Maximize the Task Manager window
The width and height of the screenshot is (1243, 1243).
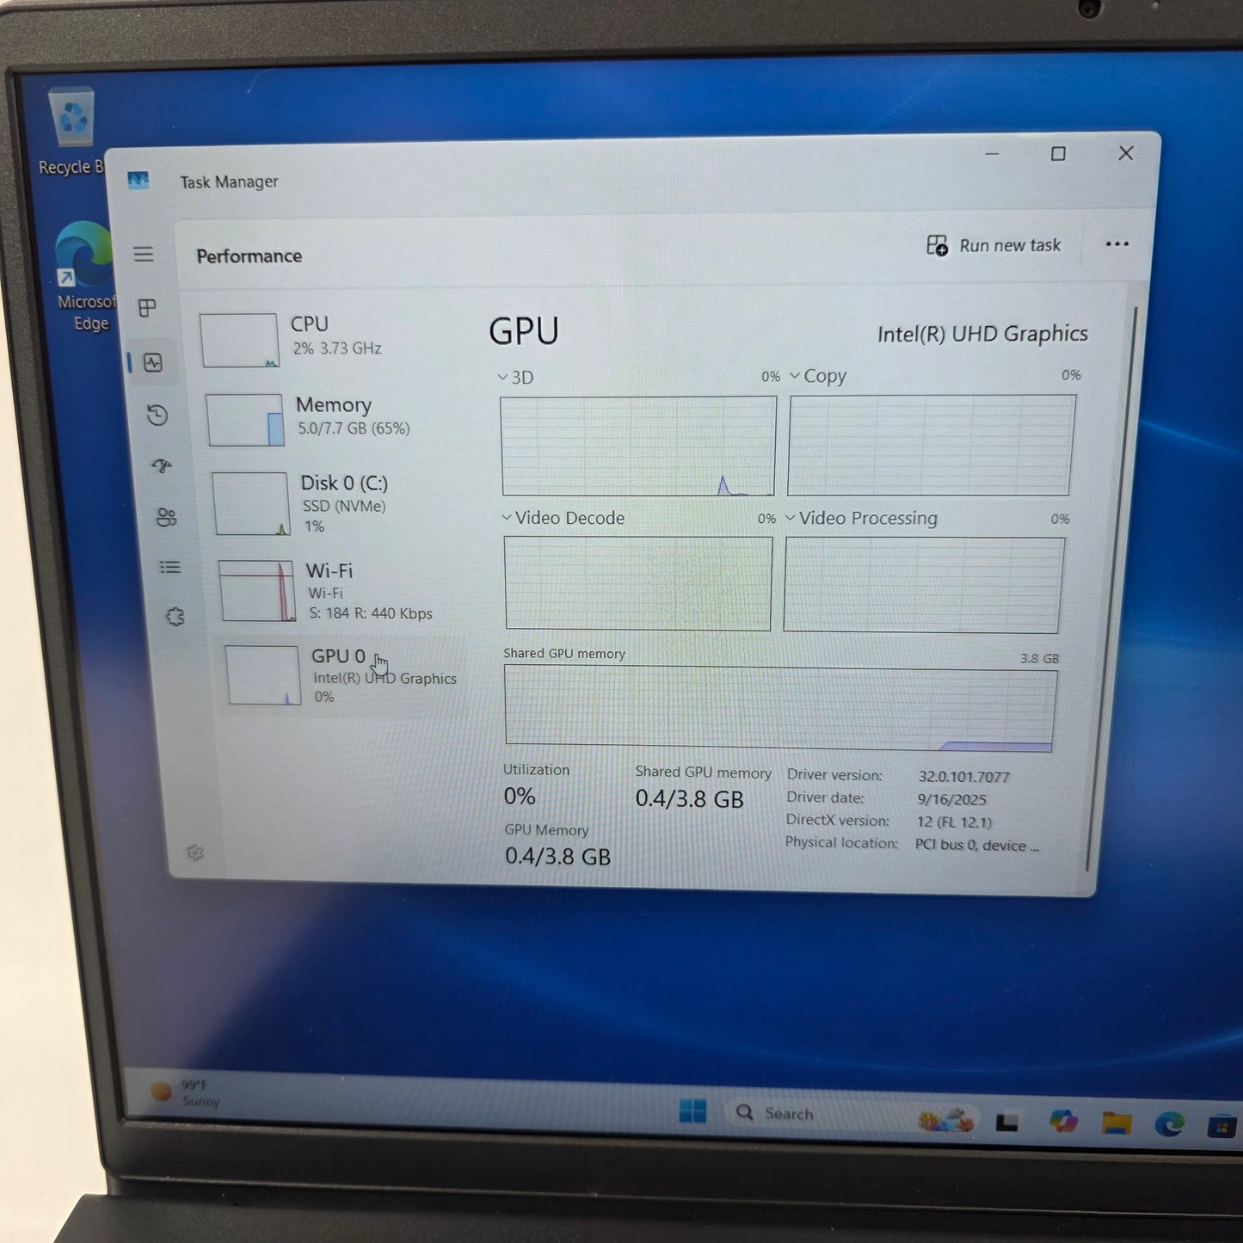pyautogui.click(x=1058, y=154)
